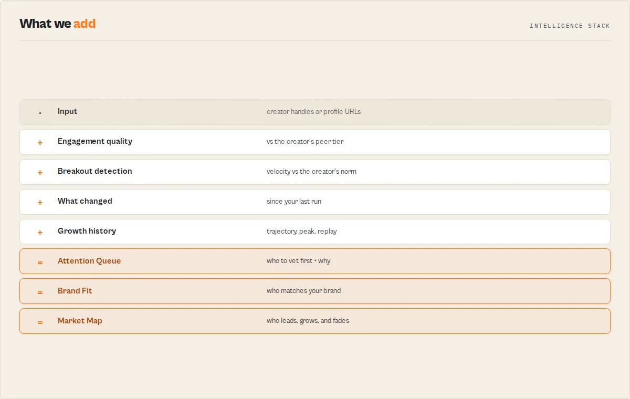Click the equals icon beside Attention Queue

point(40,262)
